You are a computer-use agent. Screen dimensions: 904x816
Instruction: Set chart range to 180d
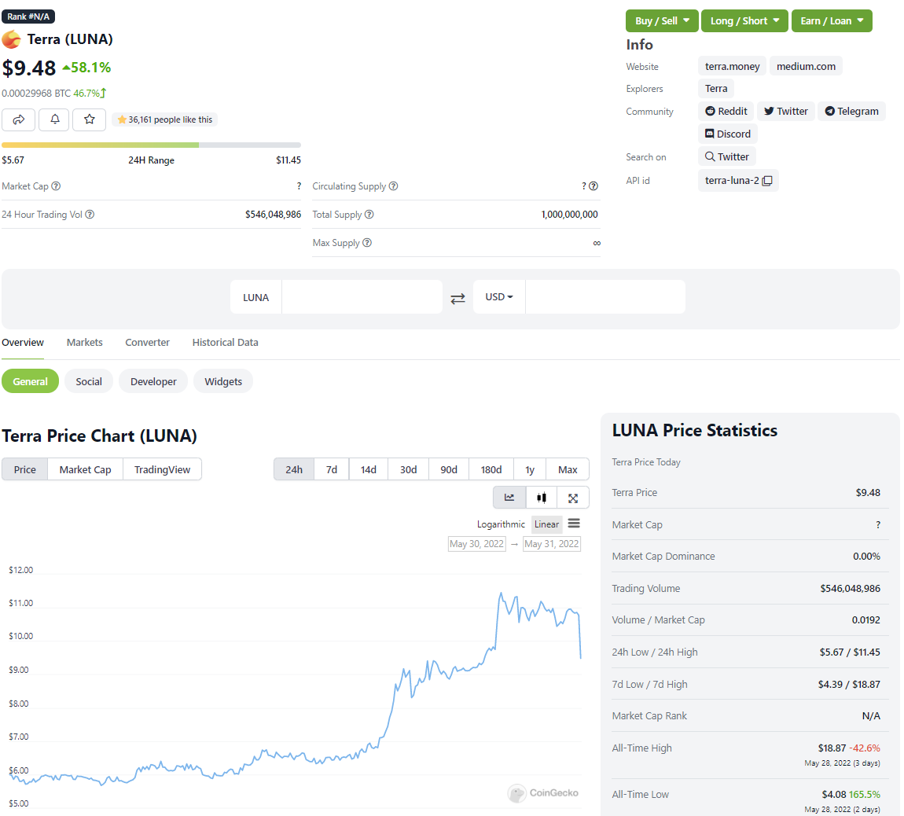coord(491,469)
